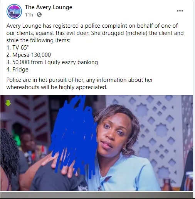The height and width of the screenshot is (199, 195).
Task: Click the green download arrow on photo
Action: (8, 103)
